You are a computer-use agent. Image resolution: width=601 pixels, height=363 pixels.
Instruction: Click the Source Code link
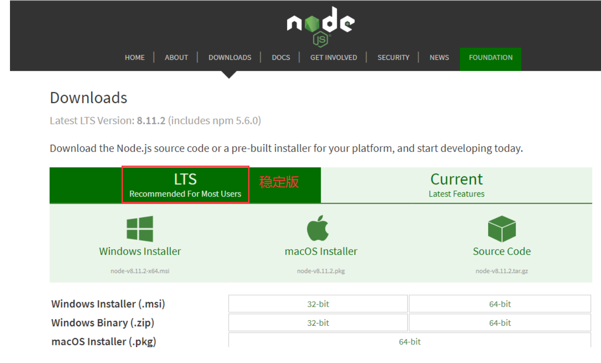click(x=502, y=251)
